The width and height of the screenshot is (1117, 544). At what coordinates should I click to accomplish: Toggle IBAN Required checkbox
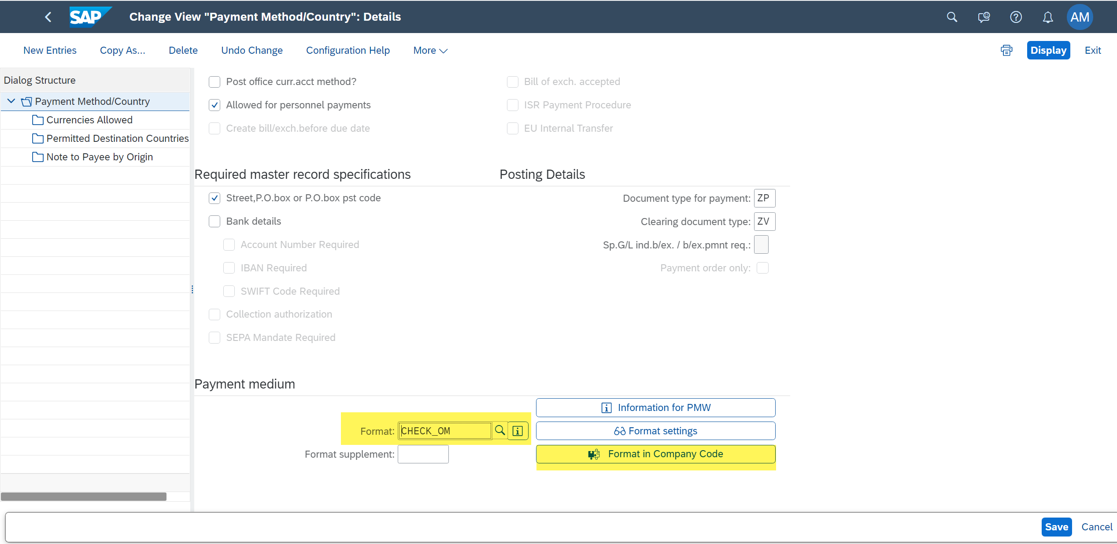pos(229,268)
